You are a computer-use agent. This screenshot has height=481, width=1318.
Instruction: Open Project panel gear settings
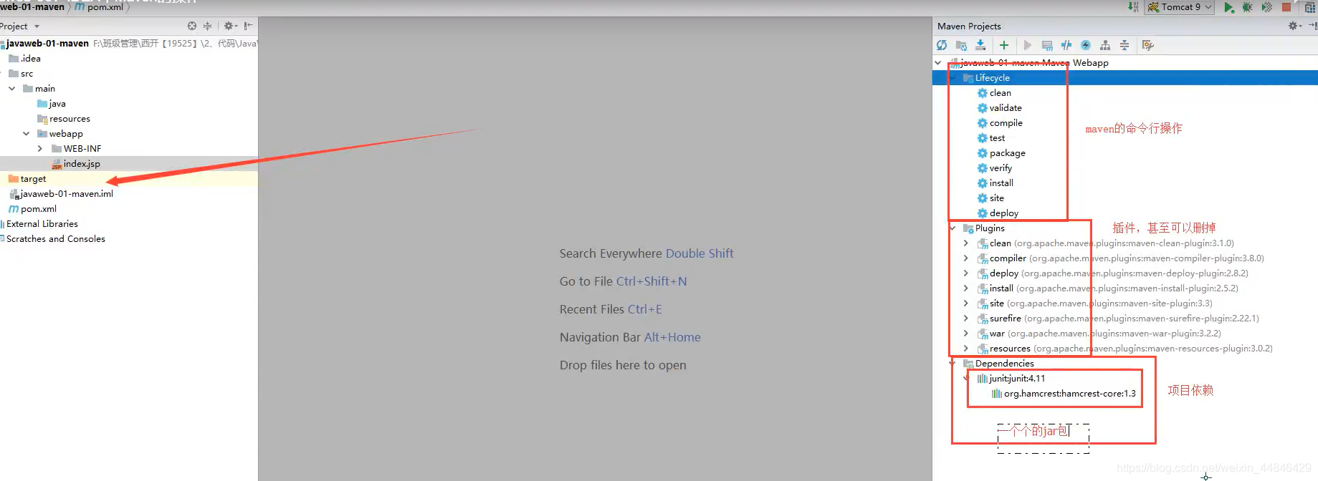(x=230, y=26)
